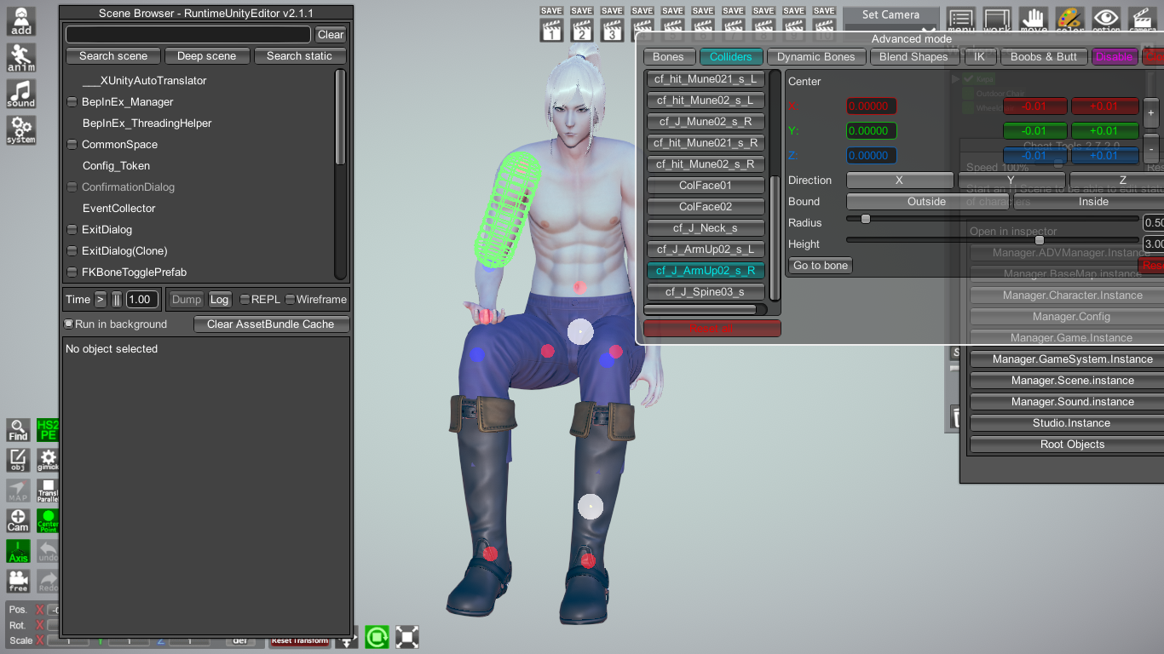Screen dimensions: 1164x654
Task: Switch to the Dynamic Bones tab
Action: click(815, 57)
